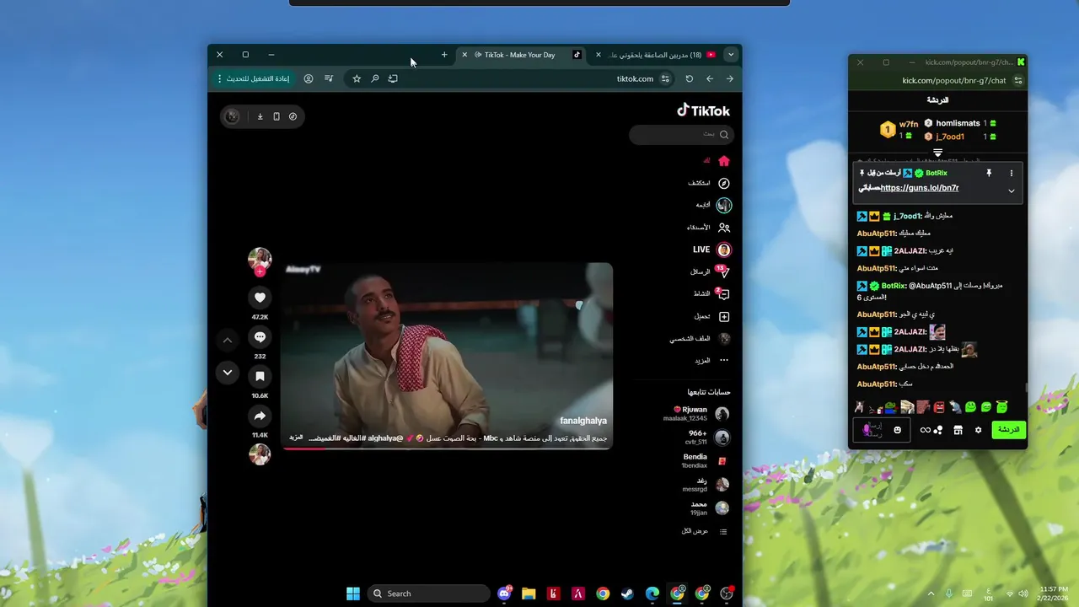Play or pause the TikTok video
Viewport: 1079px width, 607px height.
tap(447, 354)
